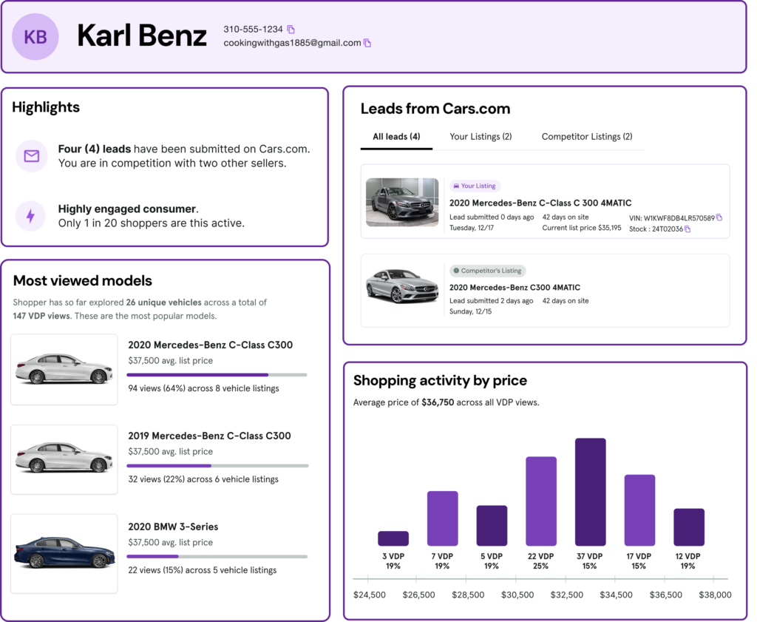The image size is (757, 622).
Task: Open the 2020 Mercedes-Benz C-Class C300 model
Action: click(211, 345)
